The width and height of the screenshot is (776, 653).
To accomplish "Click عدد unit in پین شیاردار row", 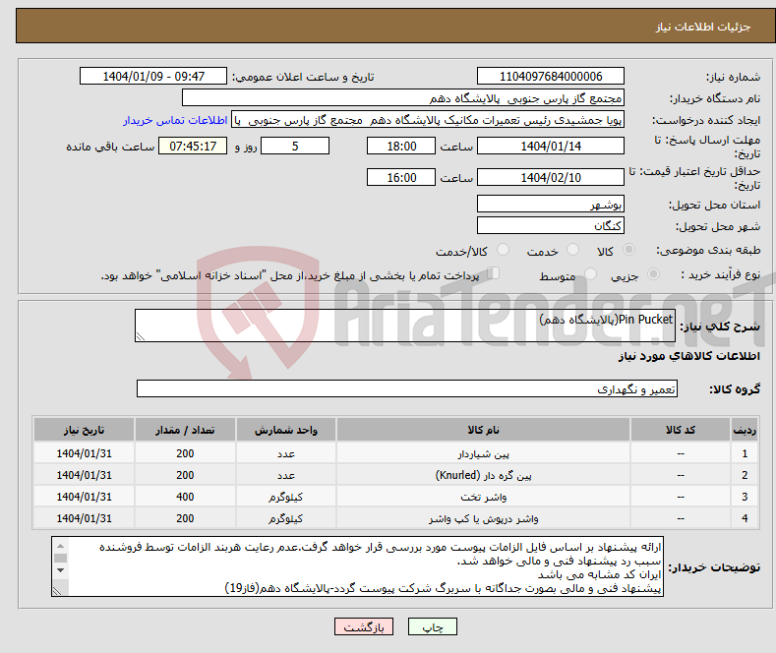I will pyautogui.click(x=286, y=453).
